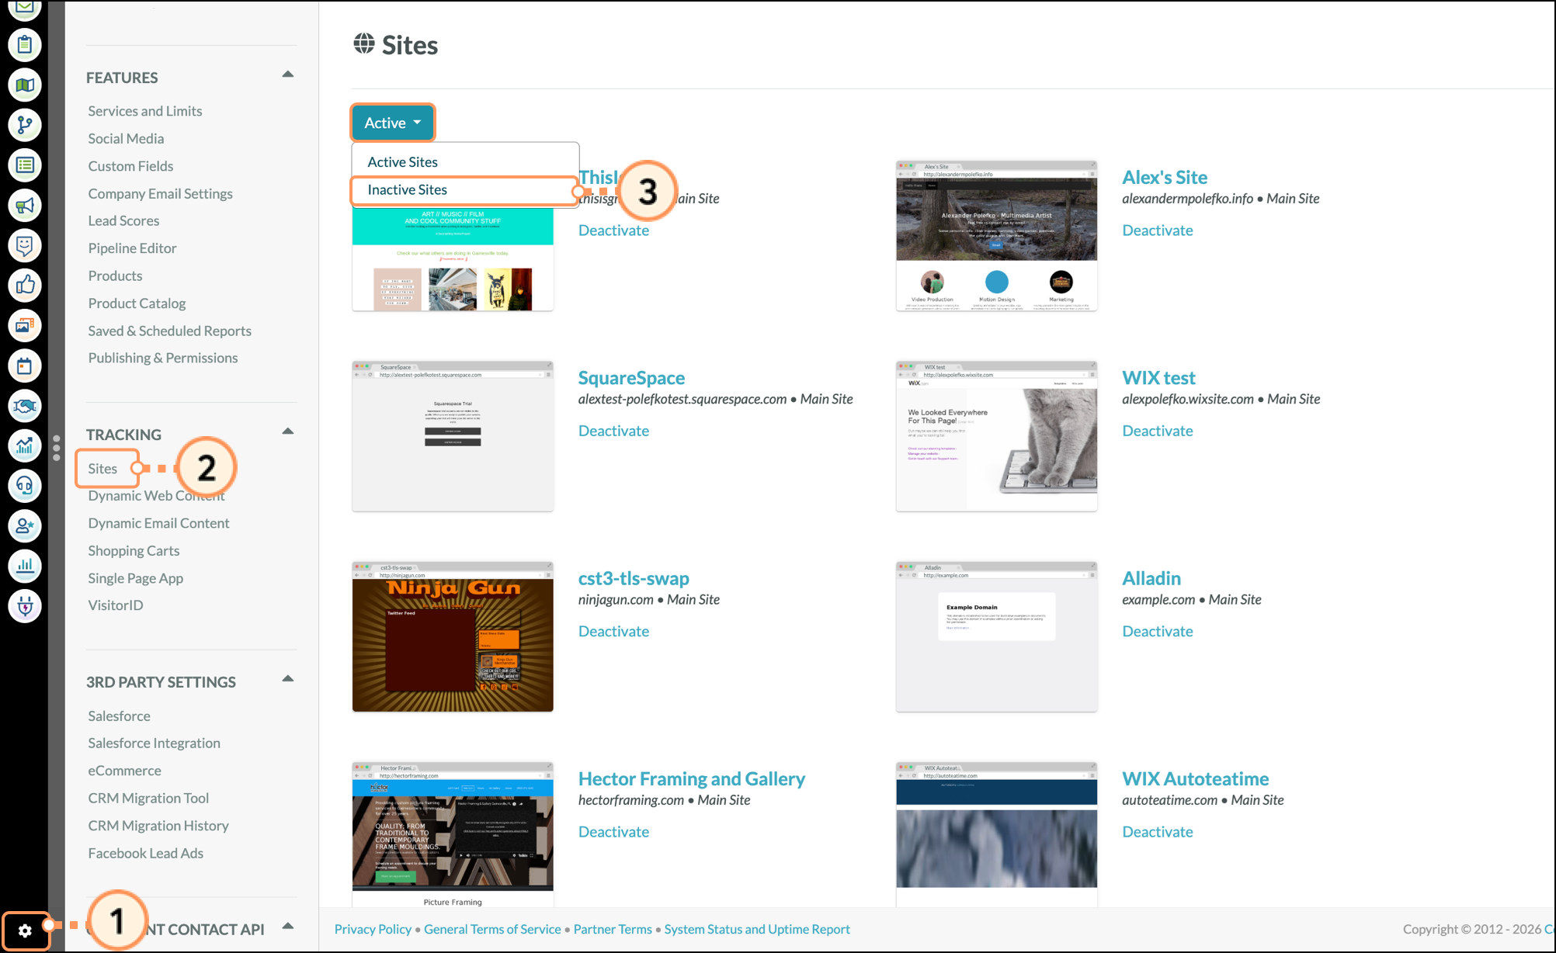Screen dimensions: 1556x953
Task: Open the headset support icon
Action: [25, 486]
